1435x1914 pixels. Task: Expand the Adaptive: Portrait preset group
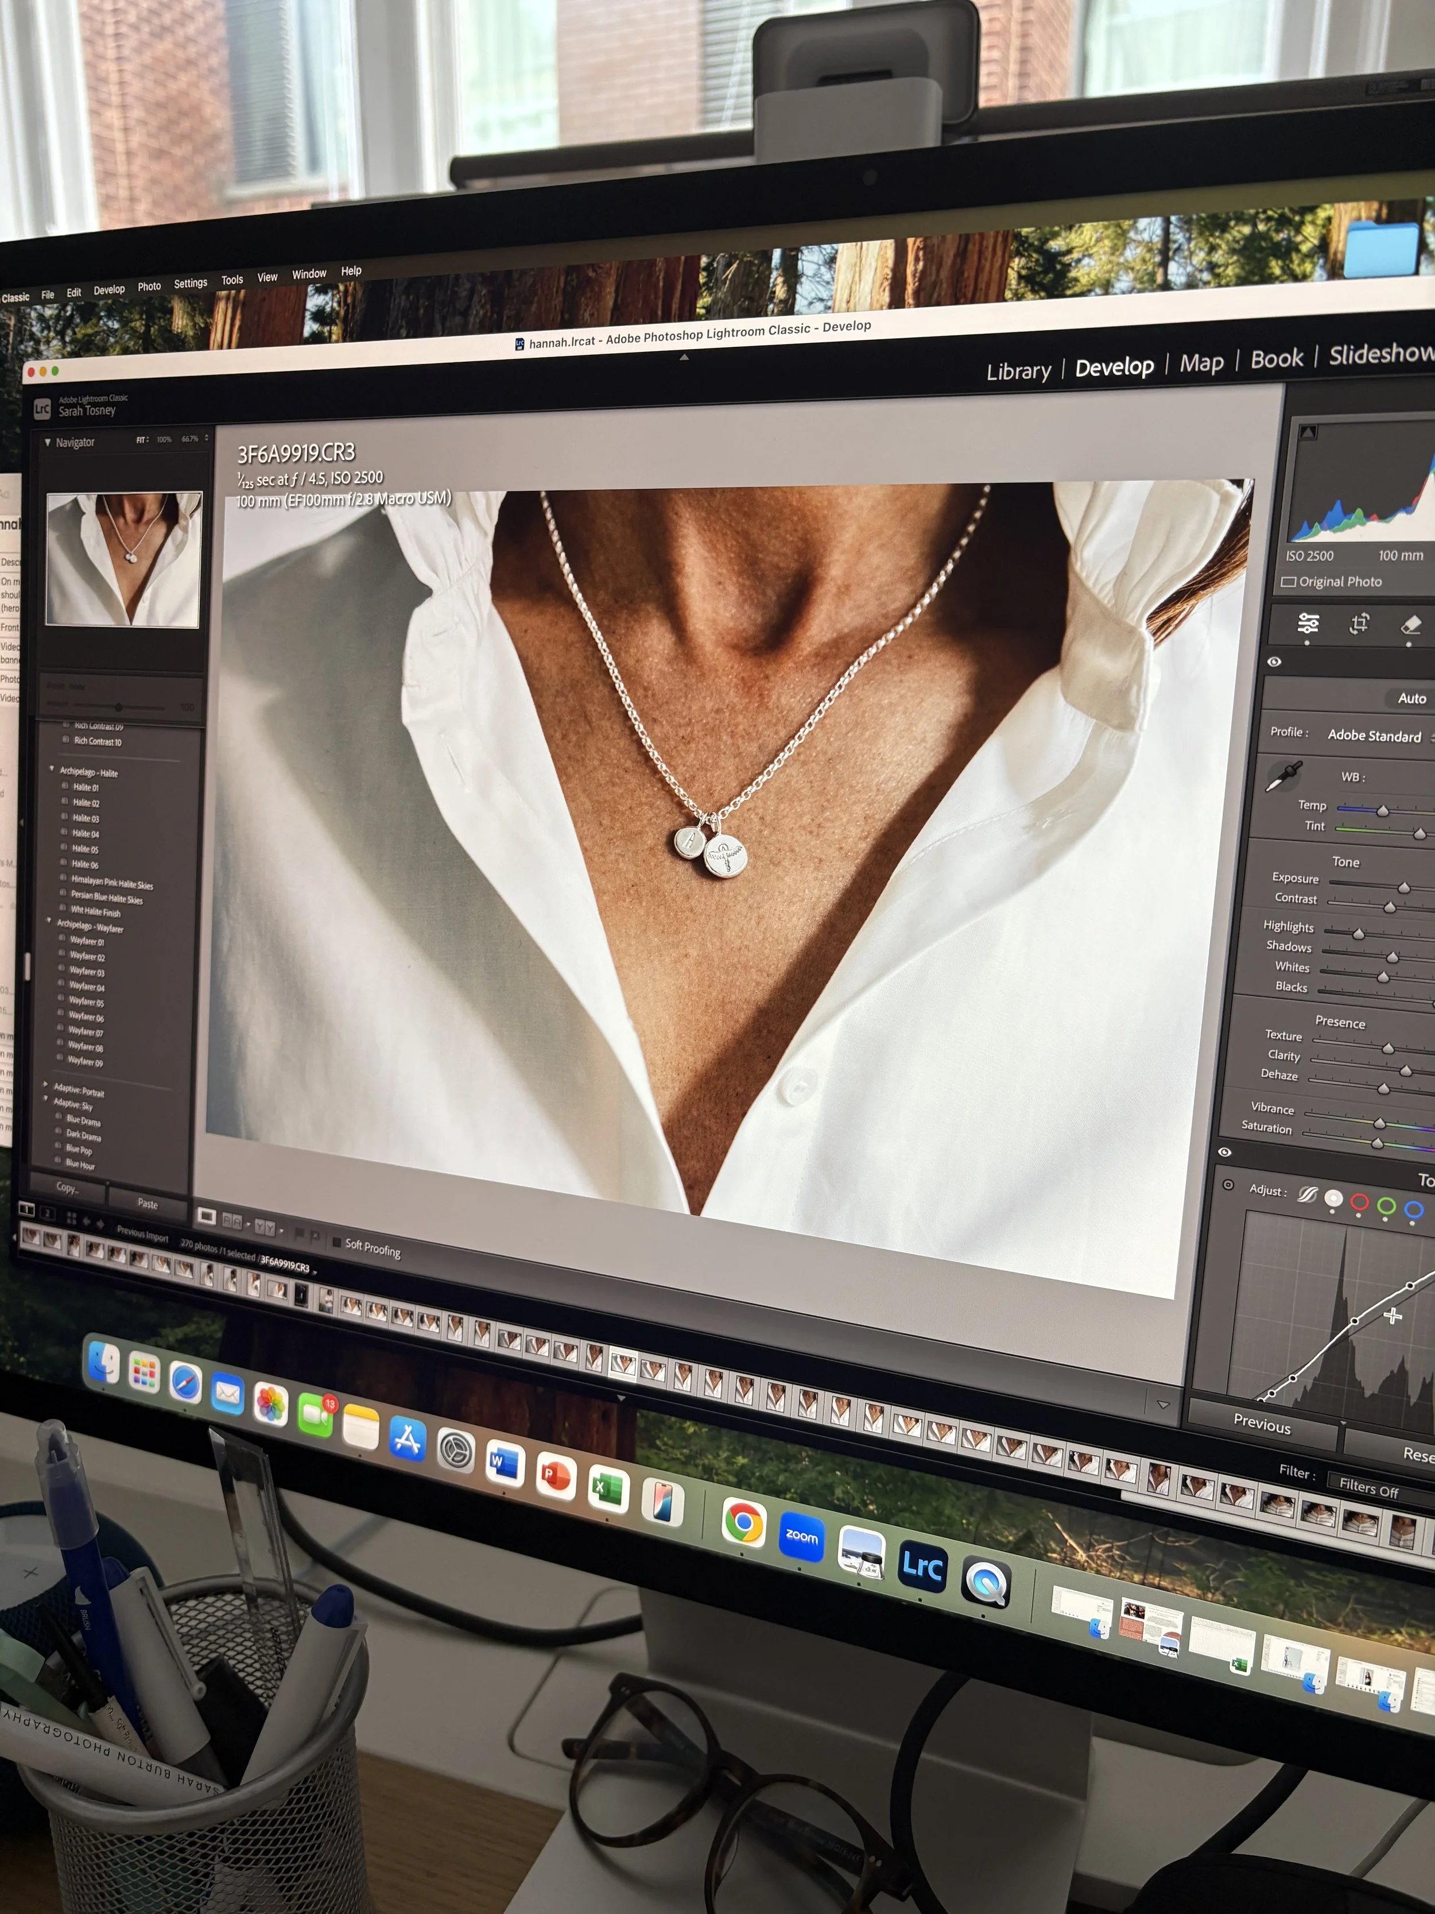pyautogui.click(x=46, y=1084)
